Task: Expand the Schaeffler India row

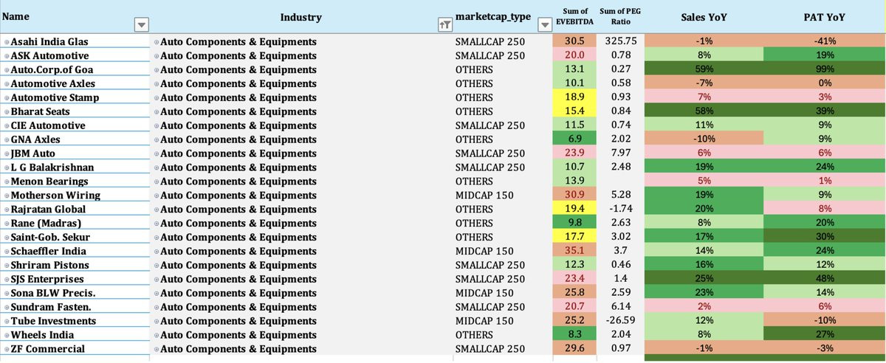Action: click(7, 252)
